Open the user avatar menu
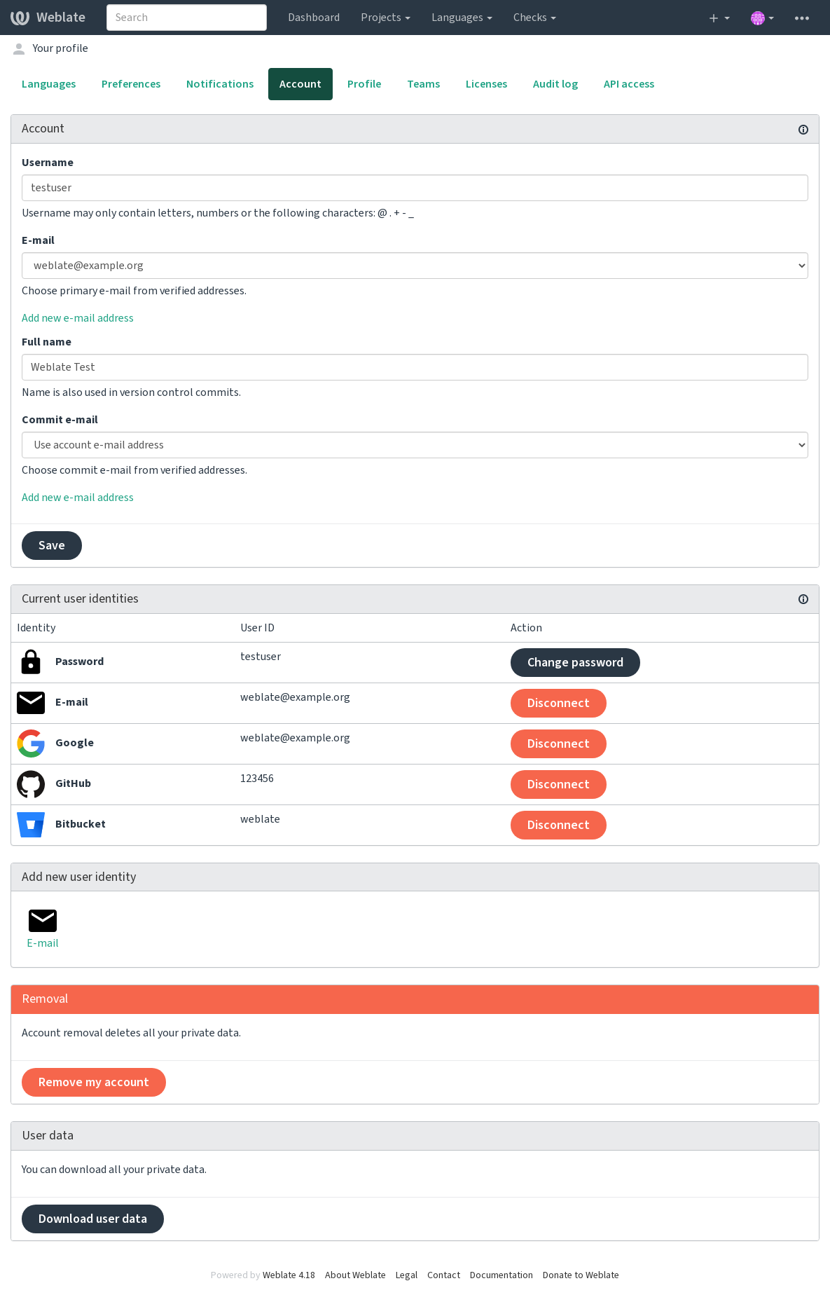Viewport: 830px width, 1302px height. [x=762, y=18]
